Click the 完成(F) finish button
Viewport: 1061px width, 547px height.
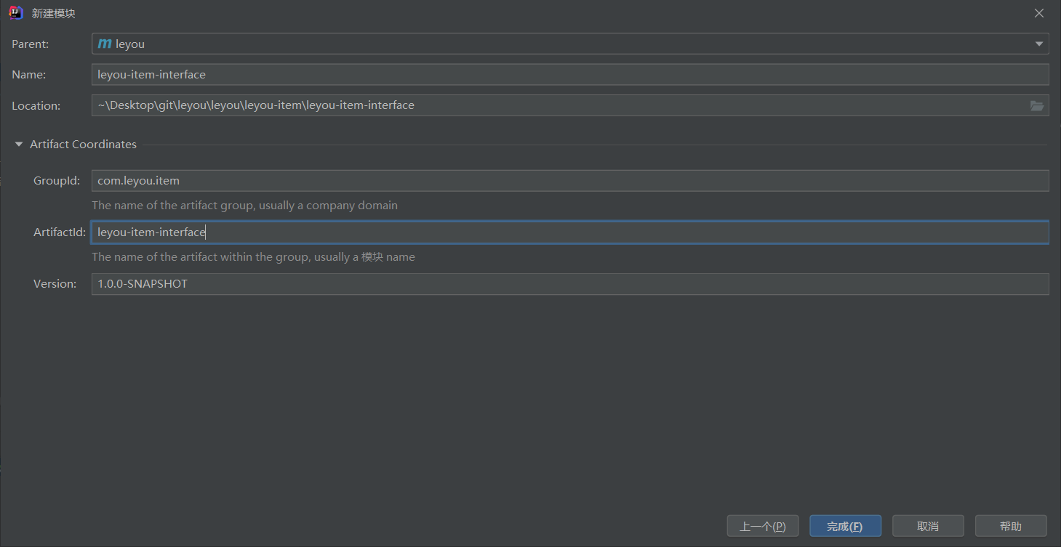846,526
